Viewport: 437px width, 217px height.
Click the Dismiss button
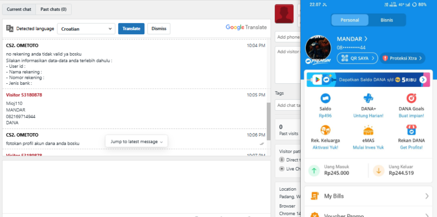click(x=159, y=29)
